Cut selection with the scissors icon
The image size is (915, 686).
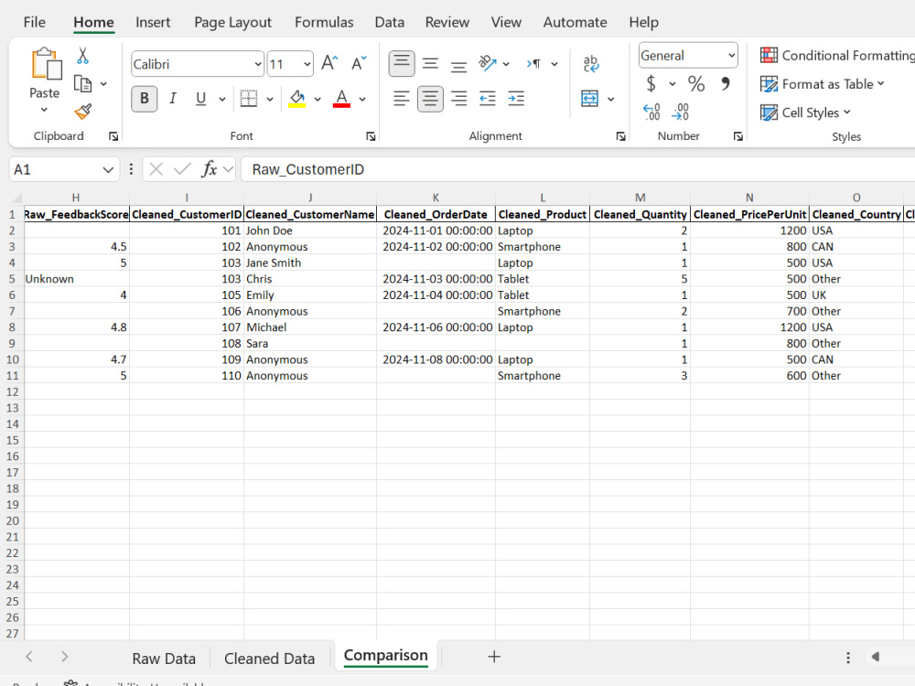pyautogui.click(x=83, y=56)
